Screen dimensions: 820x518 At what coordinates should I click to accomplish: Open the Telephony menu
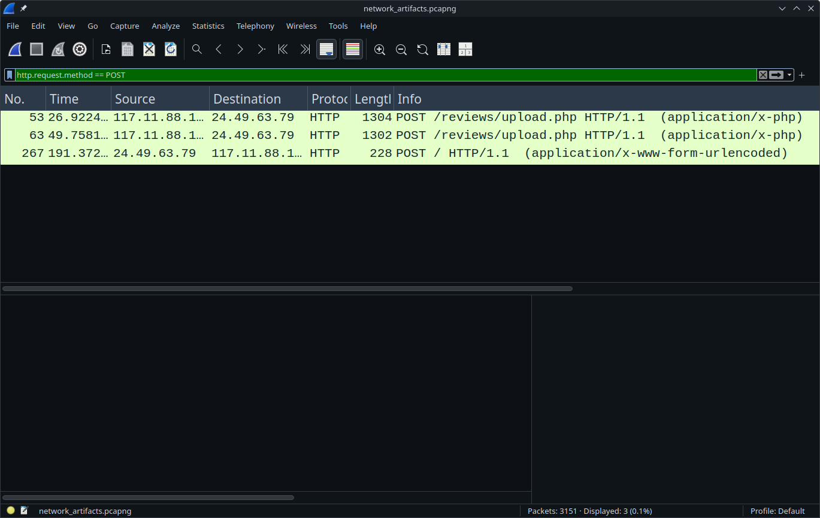coord(255,26)
